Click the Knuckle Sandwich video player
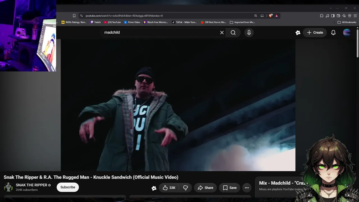 [x=178, y=105]
